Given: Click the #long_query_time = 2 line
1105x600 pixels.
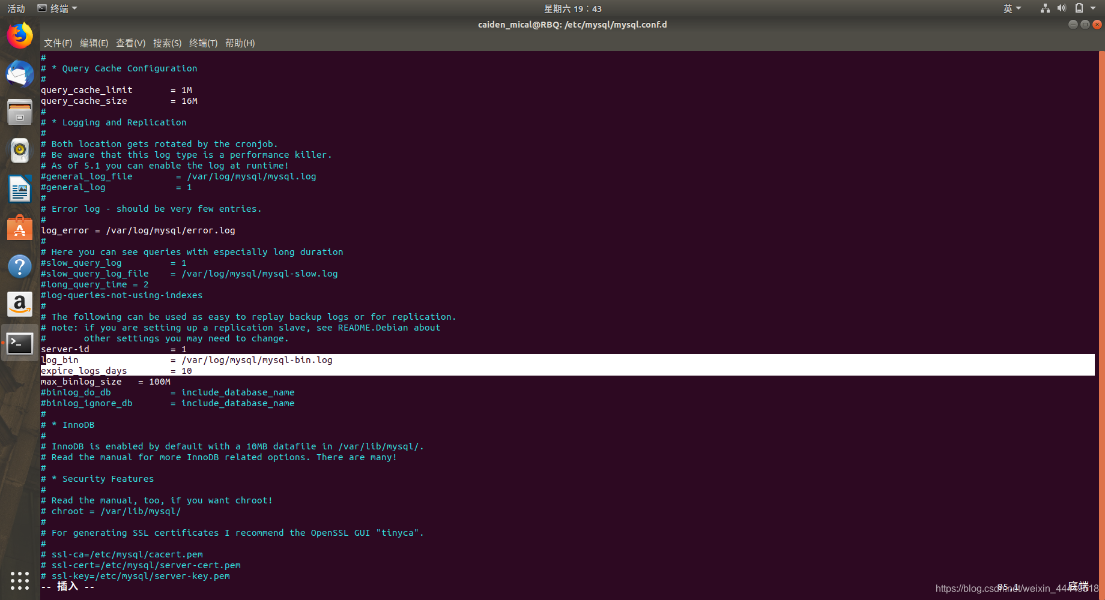Looking at the screenshot, I should click(x=94, y=284).
